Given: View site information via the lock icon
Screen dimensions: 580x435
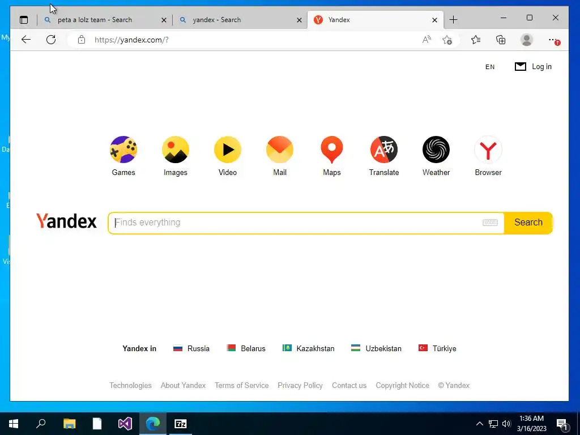Looking at the screenshot, I should click(82, 40).
